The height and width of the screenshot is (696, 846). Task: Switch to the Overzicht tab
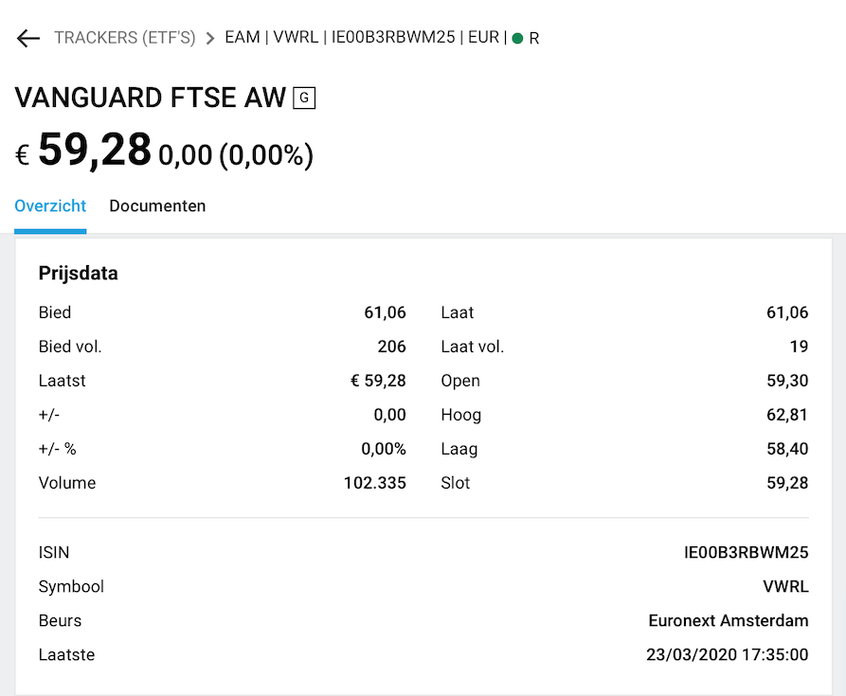(x=50, y=206)
